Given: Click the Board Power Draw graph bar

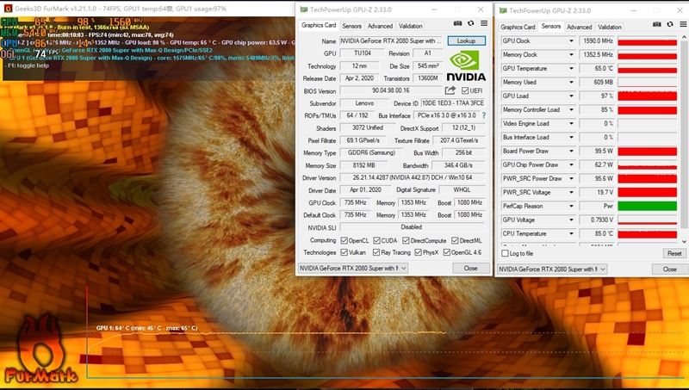Looking at the screenshot, I should (x=648, y=151).
